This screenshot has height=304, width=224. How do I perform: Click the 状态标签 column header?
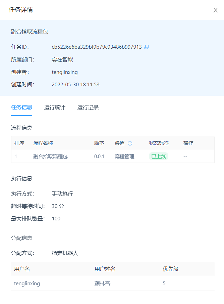[159, 143]
